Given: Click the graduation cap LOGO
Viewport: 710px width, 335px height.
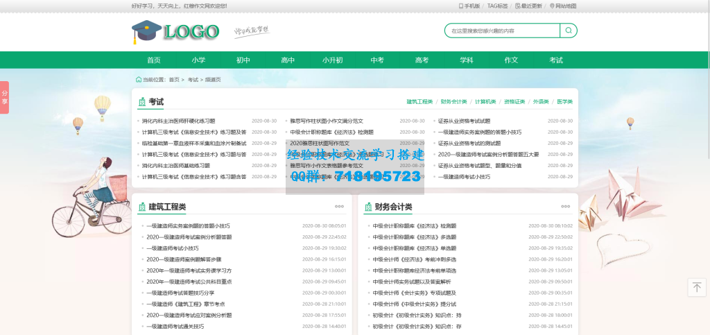Looking at the screenshot, I should [x=175, y=31].
